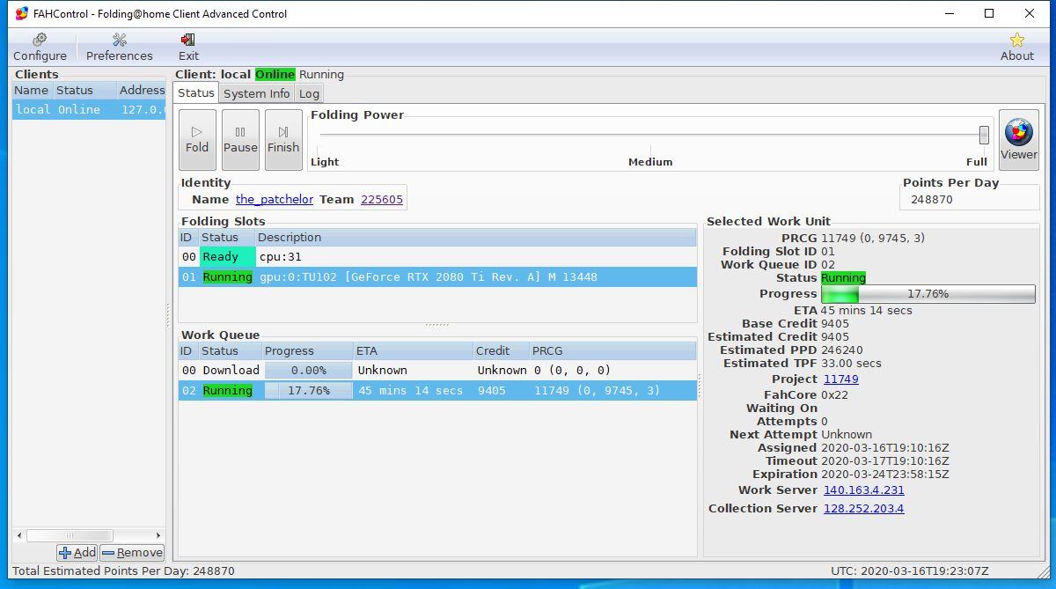Open the Log tab

pos(309,93)
